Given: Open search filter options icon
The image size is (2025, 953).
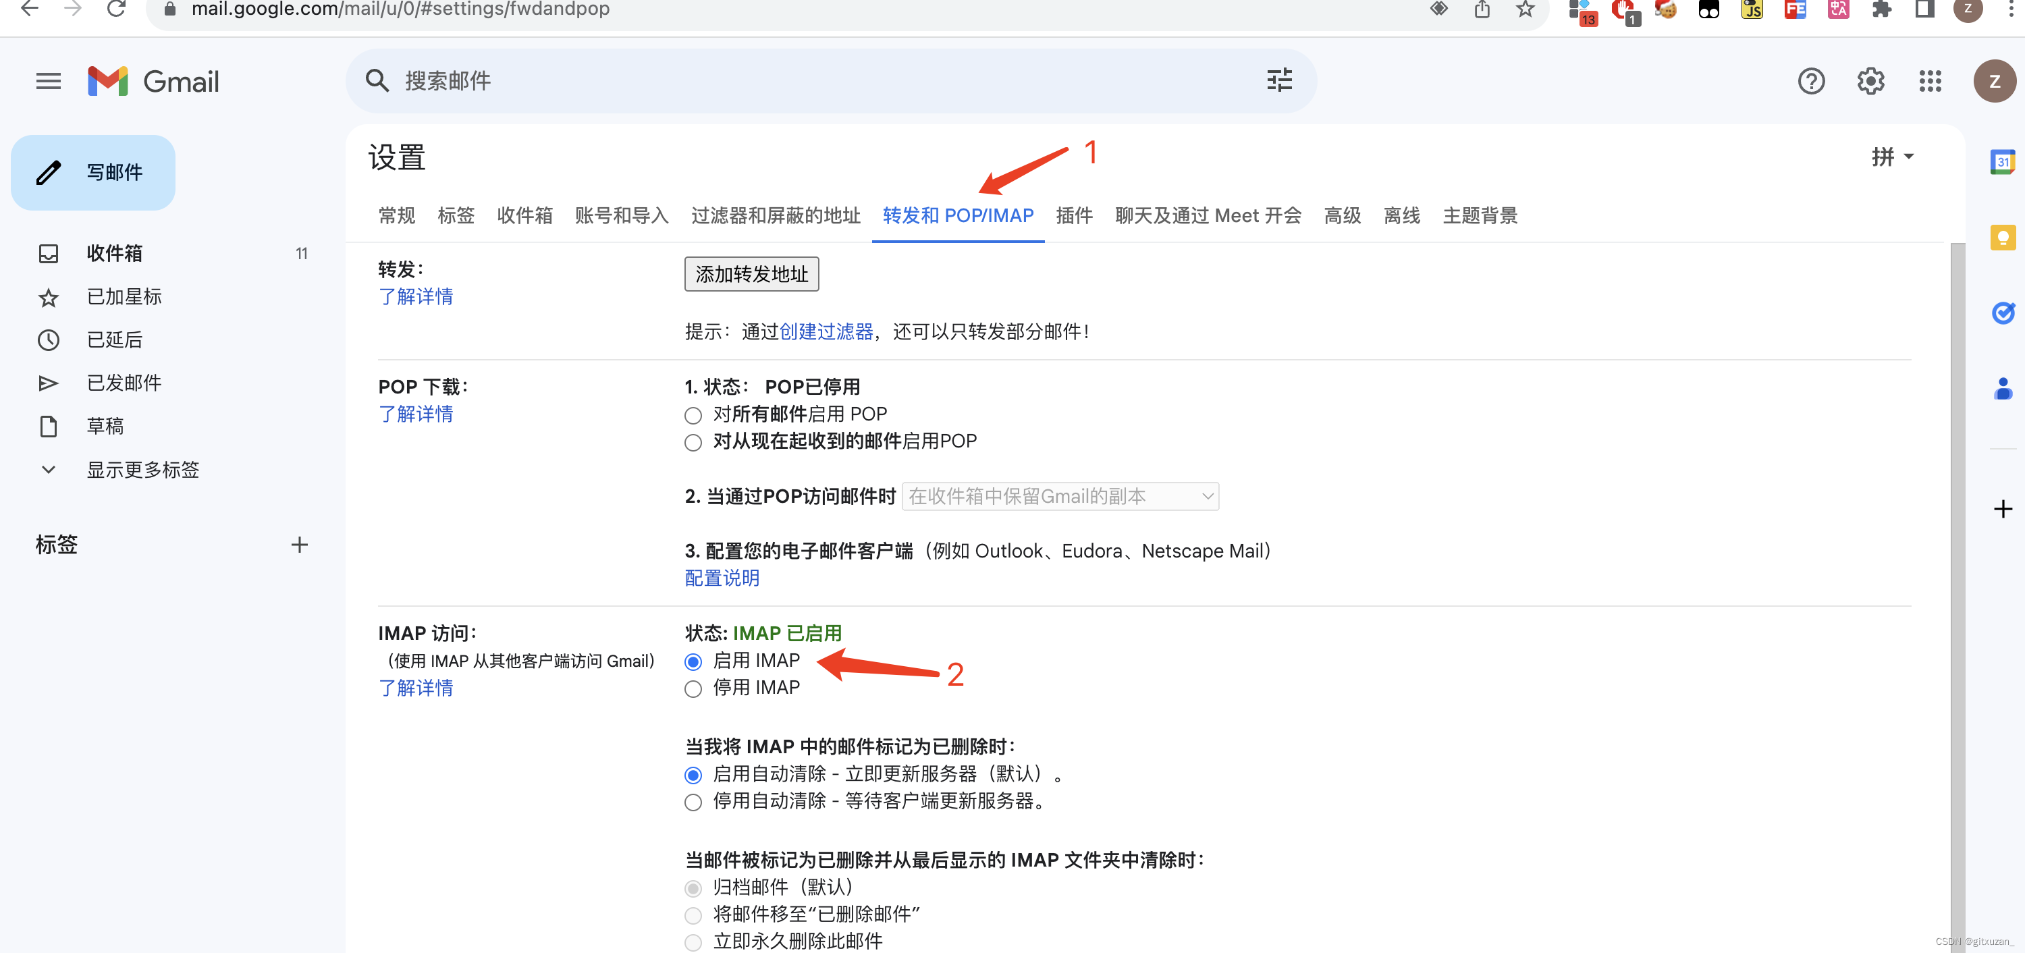Looking at the screenshot, I should [1279, 80].
